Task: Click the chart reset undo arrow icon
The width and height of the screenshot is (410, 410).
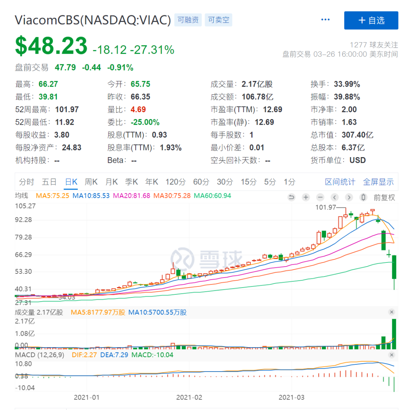Action: [291, 197]
